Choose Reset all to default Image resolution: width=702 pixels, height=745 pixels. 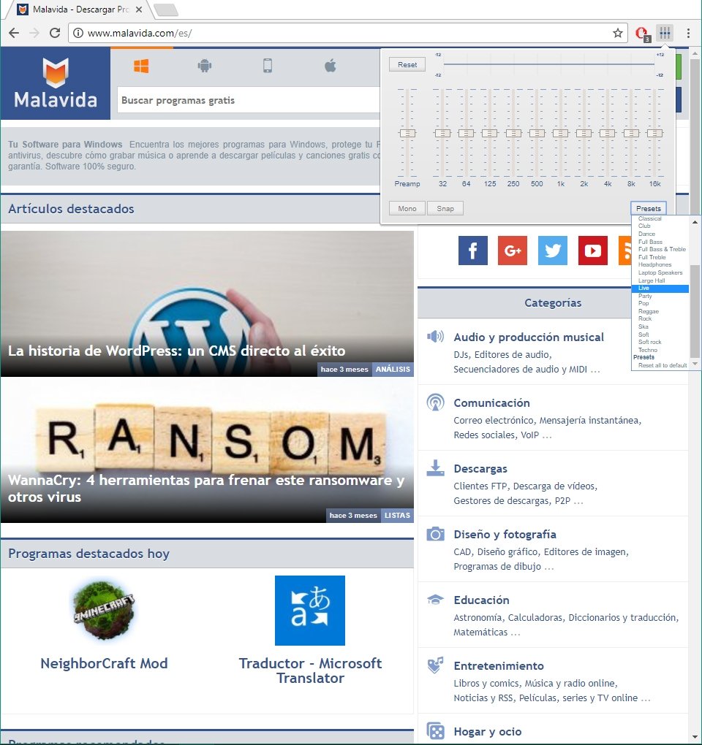tap(662, 365)
